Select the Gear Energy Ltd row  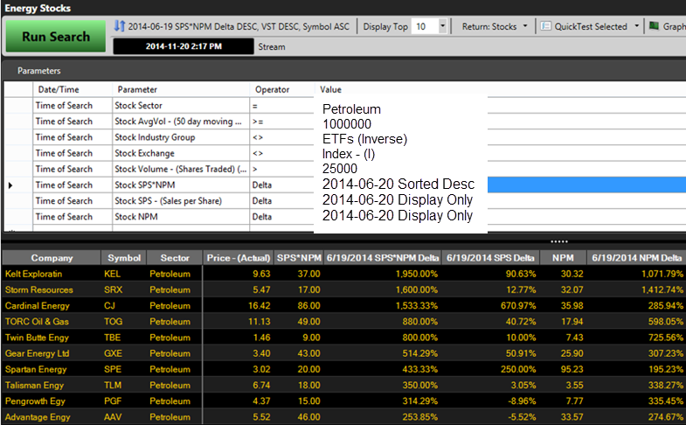tap(343, 353)
